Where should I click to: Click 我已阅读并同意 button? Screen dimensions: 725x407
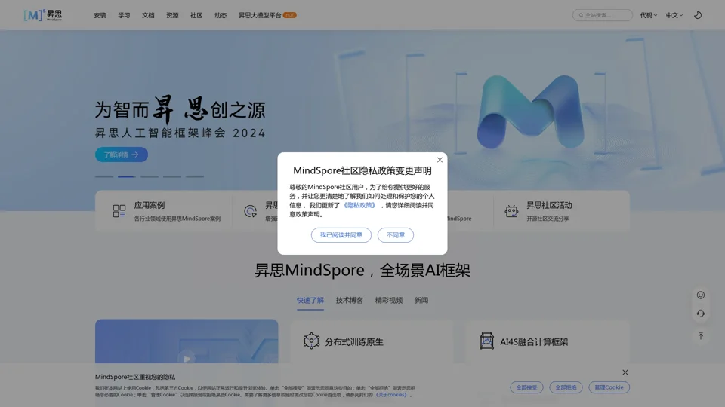(341, 235)
